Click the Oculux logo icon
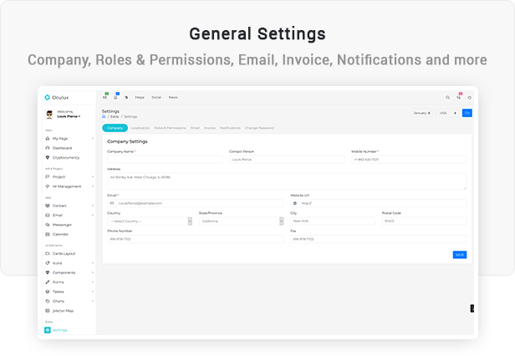The height and width of the screenshot is (356, 515). pyautogui.click(x=48, y=98)
